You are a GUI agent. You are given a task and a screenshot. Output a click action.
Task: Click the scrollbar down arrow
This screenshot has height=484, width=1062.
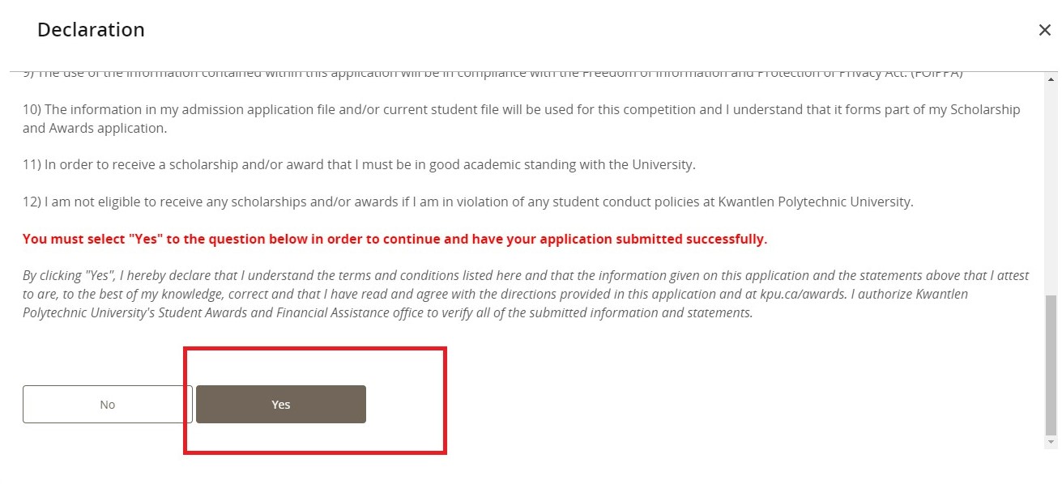pyautogui.click(x=1051, y=443)
